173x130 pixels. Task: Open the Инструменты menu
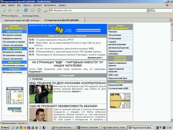click(50, 5)
